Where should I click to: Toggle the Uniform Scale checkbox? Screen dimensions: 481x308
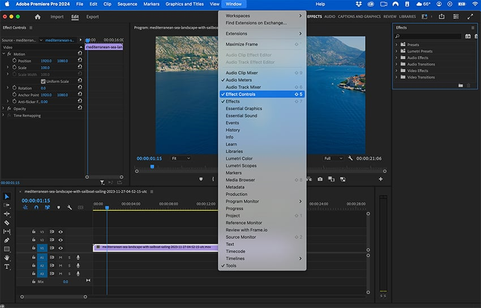43,81
